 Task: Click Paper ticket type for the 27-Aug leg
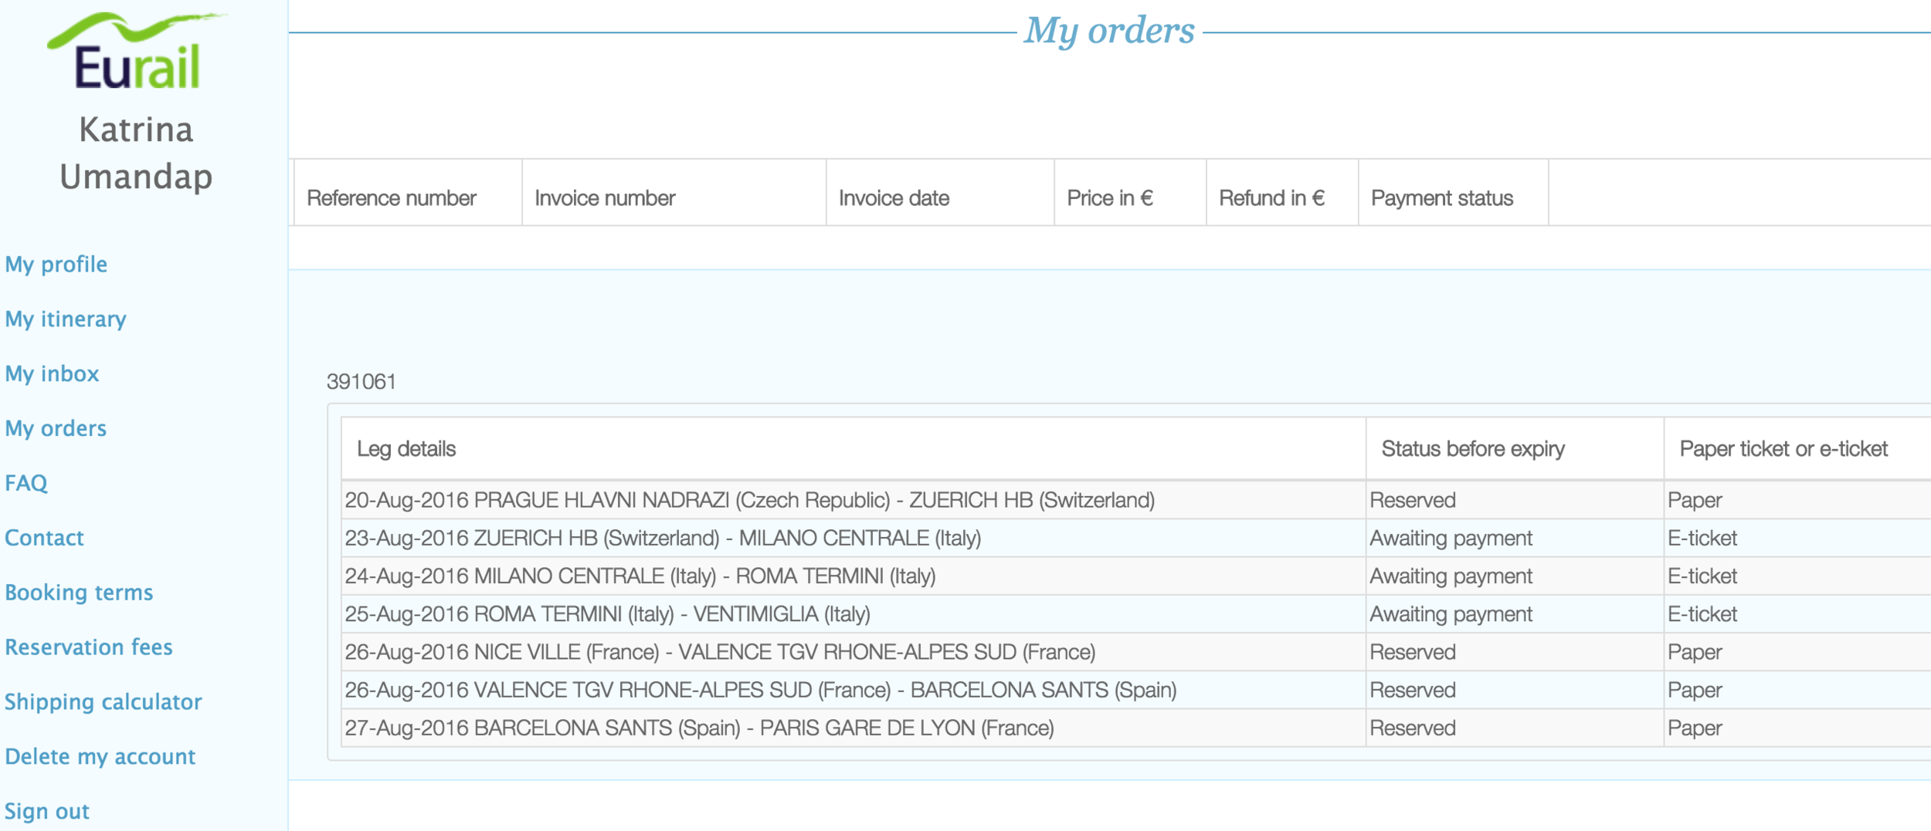coord(1695,728)
